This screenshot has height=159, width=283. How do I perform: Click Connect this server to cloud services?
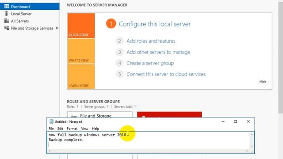[x=166, y=74]
